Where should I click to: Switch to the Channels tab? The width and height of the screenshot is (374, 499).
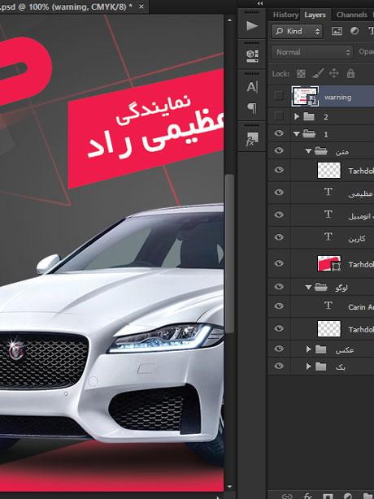[351, 15]
